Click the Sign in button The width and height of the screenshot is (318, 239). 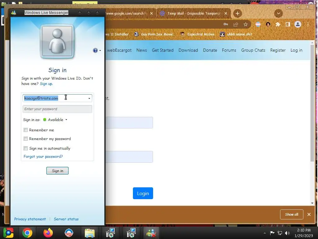(57, 171)
